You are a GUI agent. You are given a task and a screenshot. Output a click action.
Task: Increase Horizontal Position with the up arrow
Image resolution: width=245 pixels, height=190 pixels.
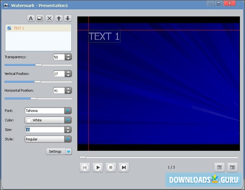68,89
